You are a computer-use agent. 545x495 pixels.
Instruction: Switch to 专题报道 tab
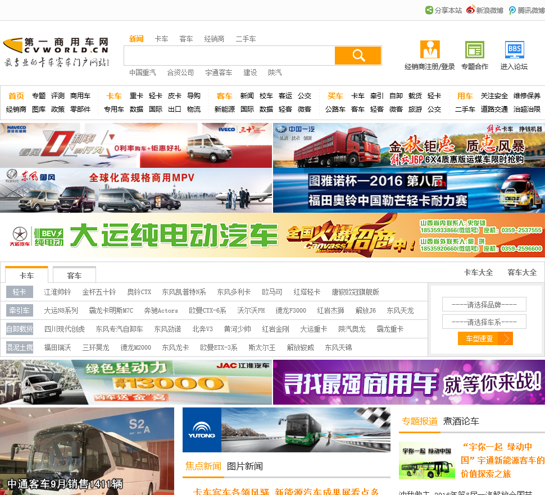click(x=420, y=421)
